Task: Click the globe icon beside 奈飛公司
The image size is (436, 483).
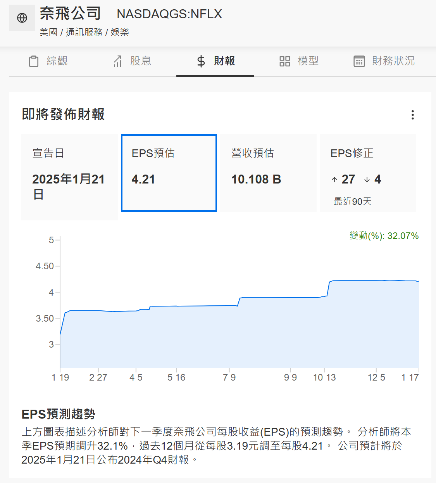Action: point(22,18)
